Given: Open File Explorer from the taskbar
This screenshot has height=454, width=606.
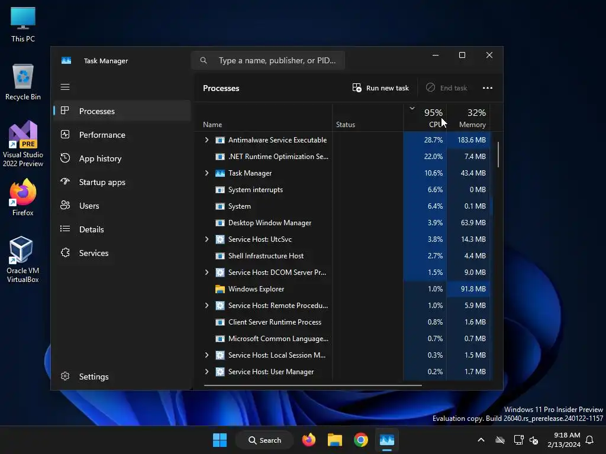Looking at the screenshot, I should click(x=335, y=440).
